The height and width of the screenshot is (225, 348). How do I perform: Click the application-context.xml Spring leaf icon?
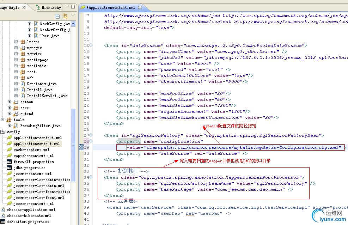tap(9, 138)
